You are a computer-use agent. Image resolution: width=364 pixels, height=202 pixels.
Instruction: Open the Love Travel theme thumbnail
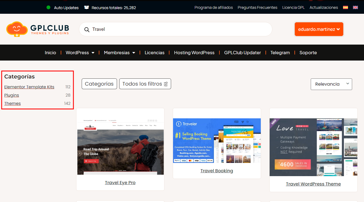coord(313,147)
